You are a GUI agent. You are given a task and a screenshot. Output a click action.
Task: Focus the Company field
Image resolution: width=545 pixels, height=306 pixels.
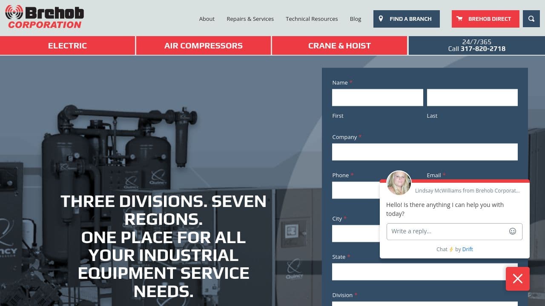click(x=425, y=152)
